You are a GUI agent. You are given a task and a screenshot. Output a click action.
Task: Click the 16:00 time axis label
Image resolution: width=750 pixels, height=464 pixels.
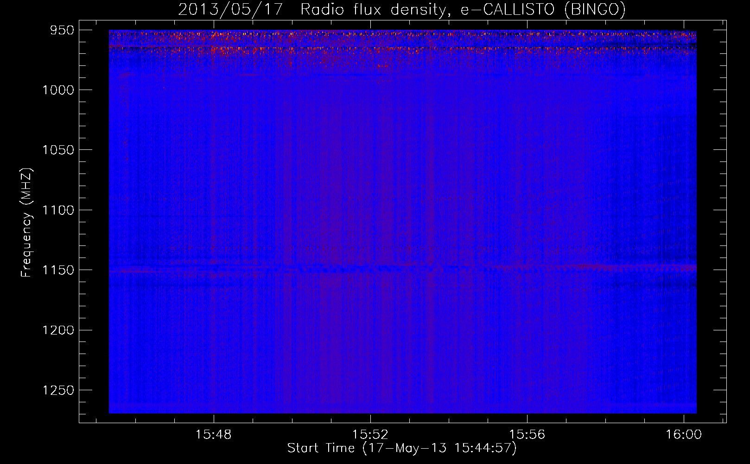tap(684, 435)
